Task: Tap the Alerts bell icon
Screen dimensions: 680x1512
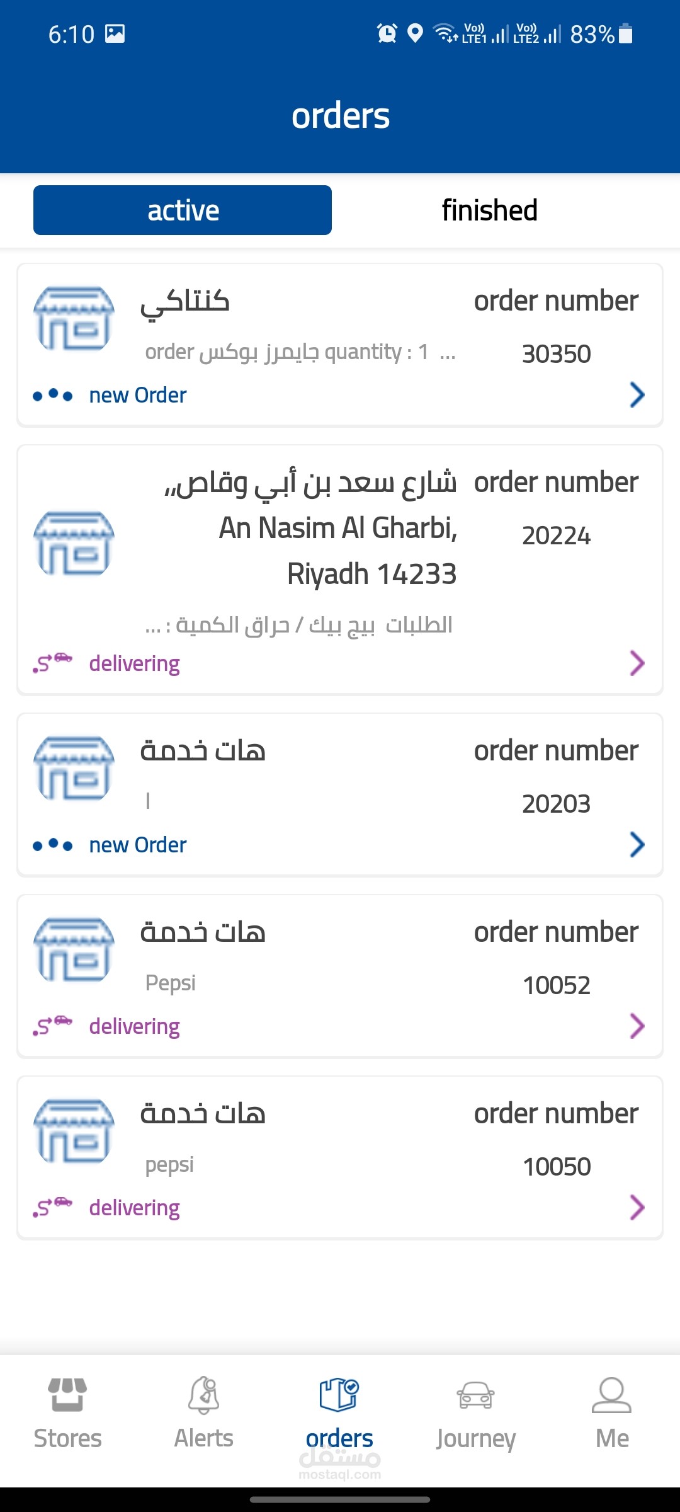Action: point(204,1394)
